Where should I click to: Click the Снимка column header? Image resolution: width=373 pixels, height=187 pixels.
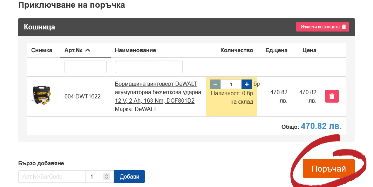42,50
